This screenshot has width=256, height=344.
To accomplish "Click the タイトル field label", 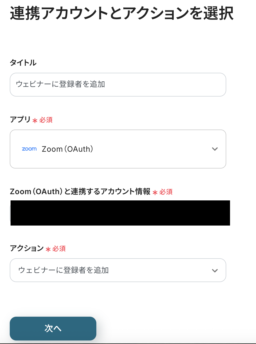I will tap(23, 63).
